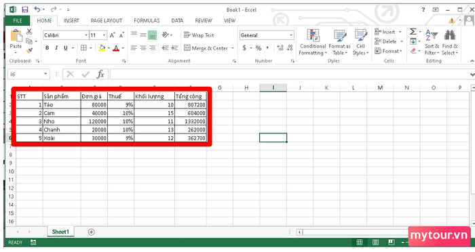This screenshot has width=475, height=252.
Task: Switch to the FORMULAS tab
Action: point(147,20)
